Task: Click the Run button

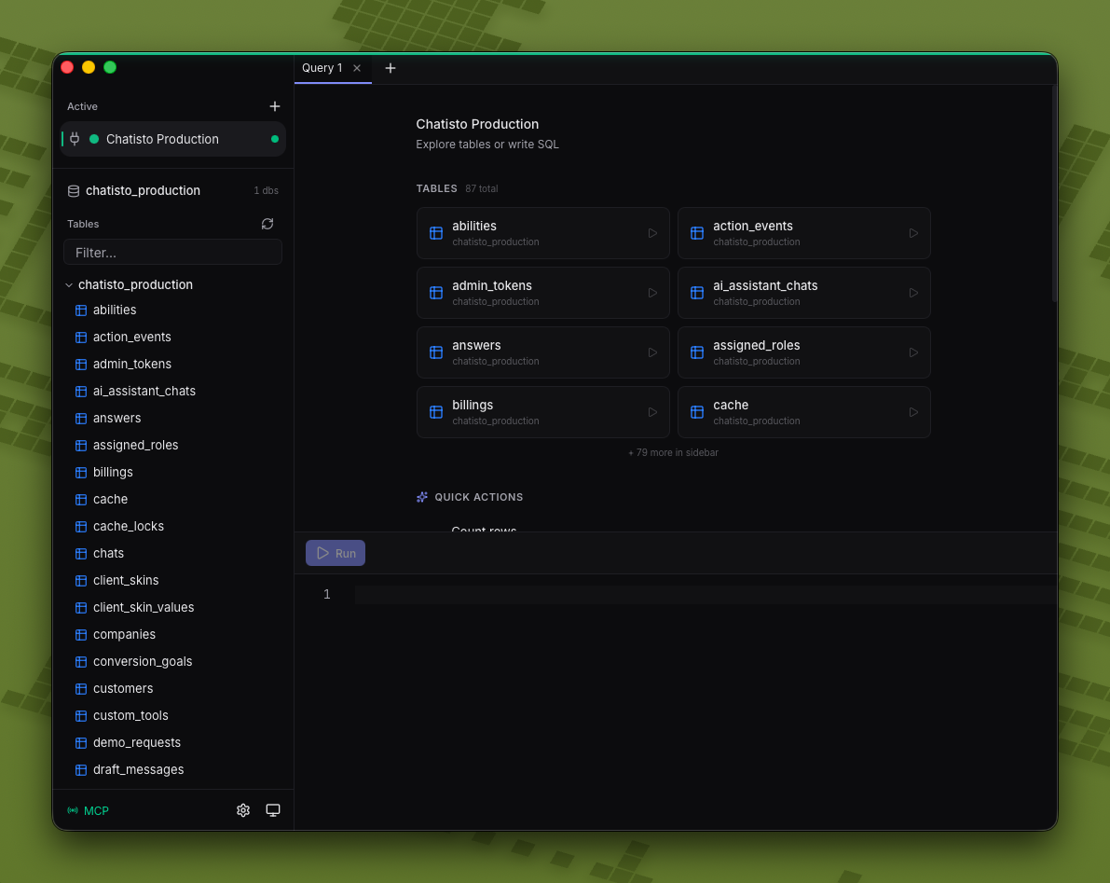Action: point(336,553)
